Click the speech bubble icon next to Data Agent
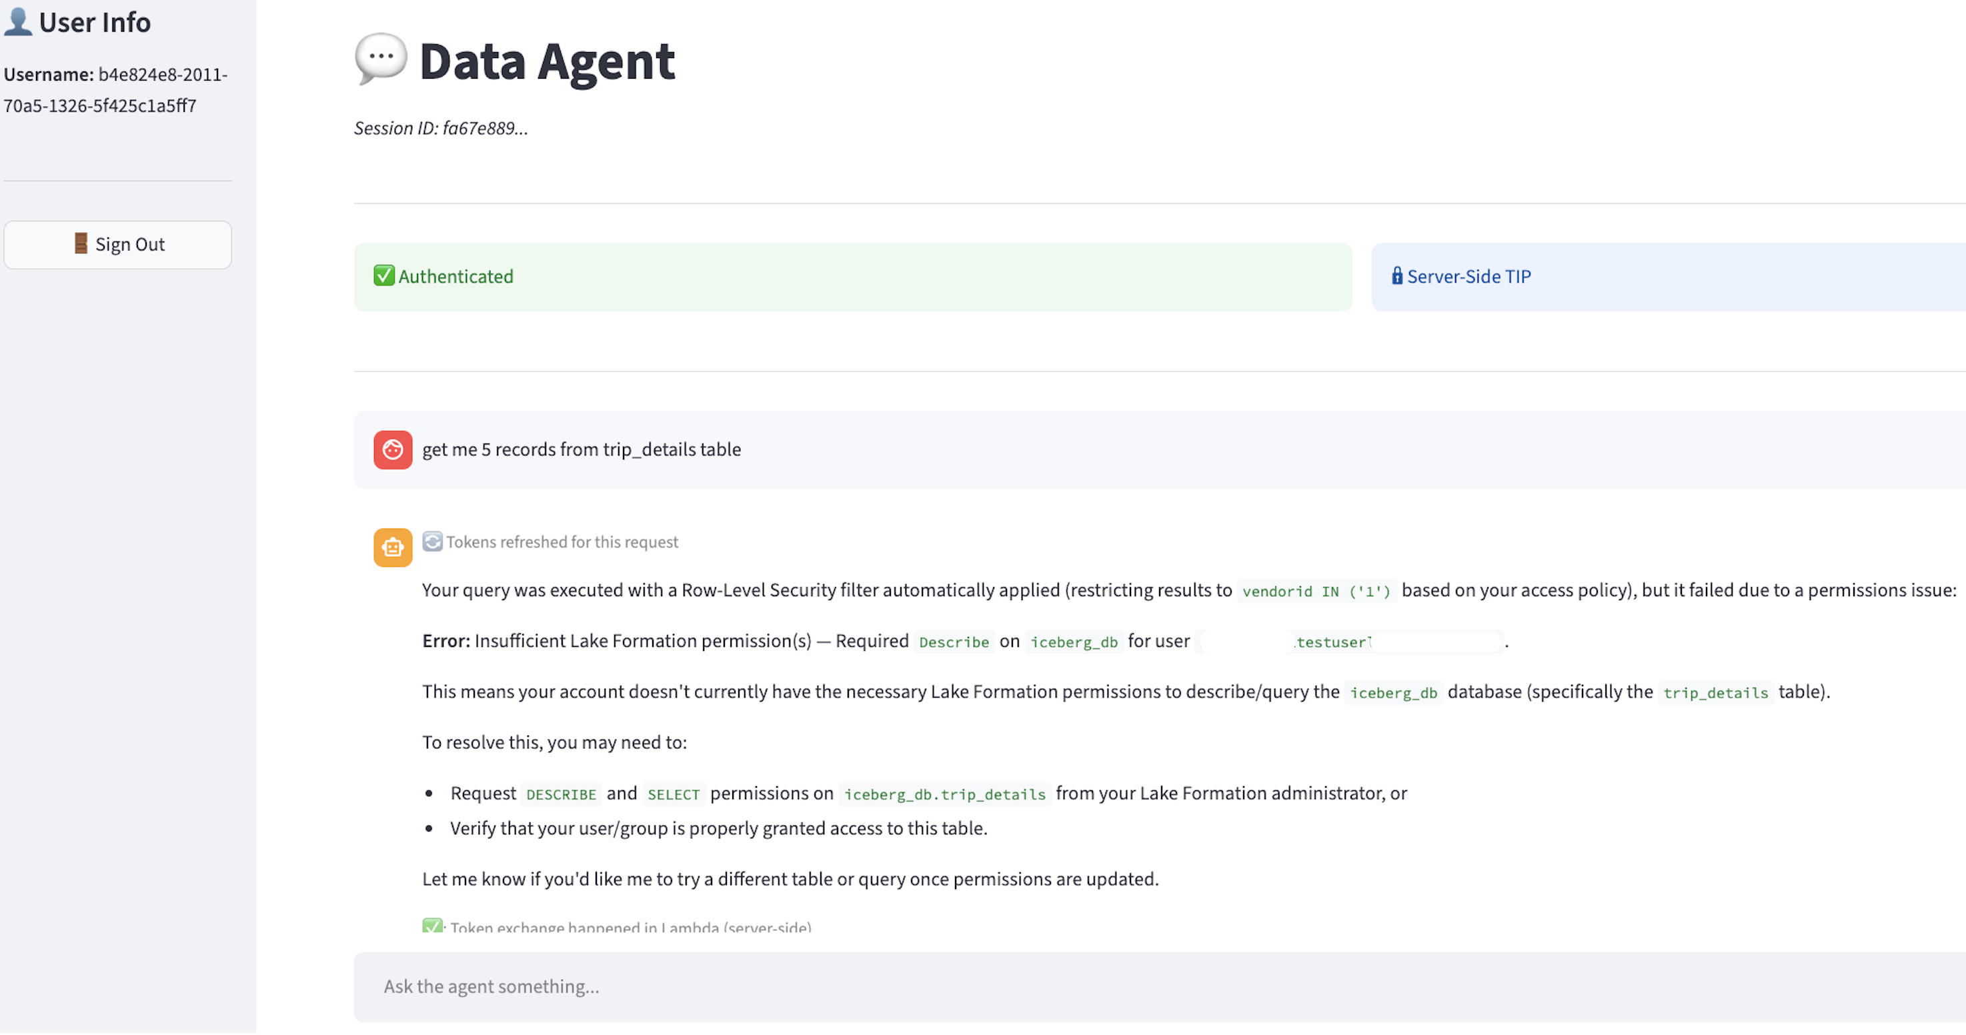Screen dimensions: 1966x1035 381,59
